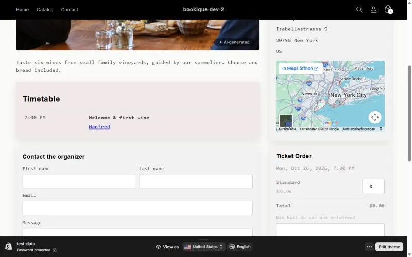
Task: Open Nutzungsbedingungen map terms link
Action: (358, 129)
